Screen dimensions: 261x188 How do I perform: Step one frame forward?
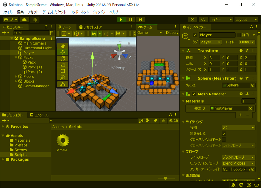click(x=140, y=20)
